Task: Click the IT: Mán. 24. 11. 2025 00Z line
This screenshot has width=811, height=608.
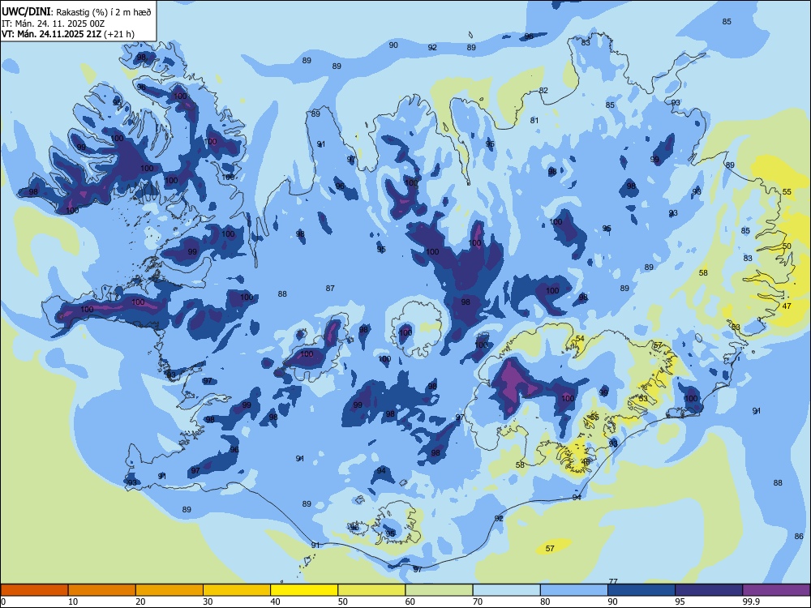Action: 54,24
